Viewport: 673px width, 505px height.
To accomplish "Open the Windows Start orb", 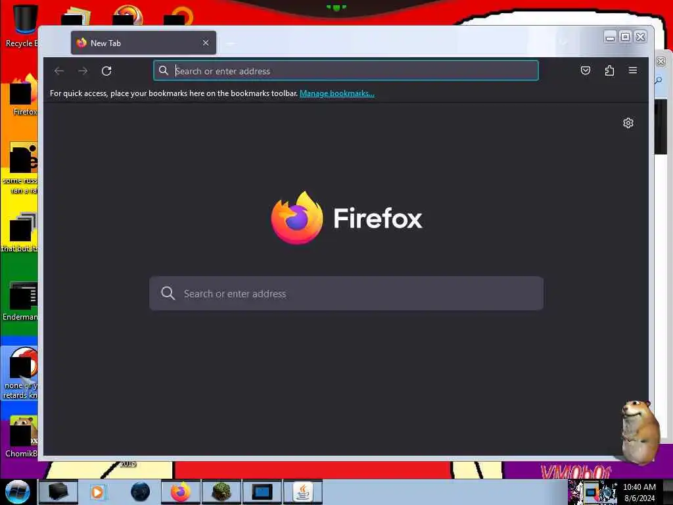I will pyautogui.click(x=17, y=492).
